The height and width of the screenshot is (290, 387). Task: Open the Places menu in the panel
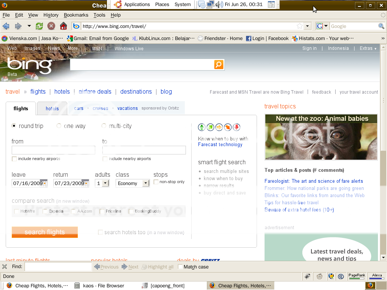click(x=162, y=5)
